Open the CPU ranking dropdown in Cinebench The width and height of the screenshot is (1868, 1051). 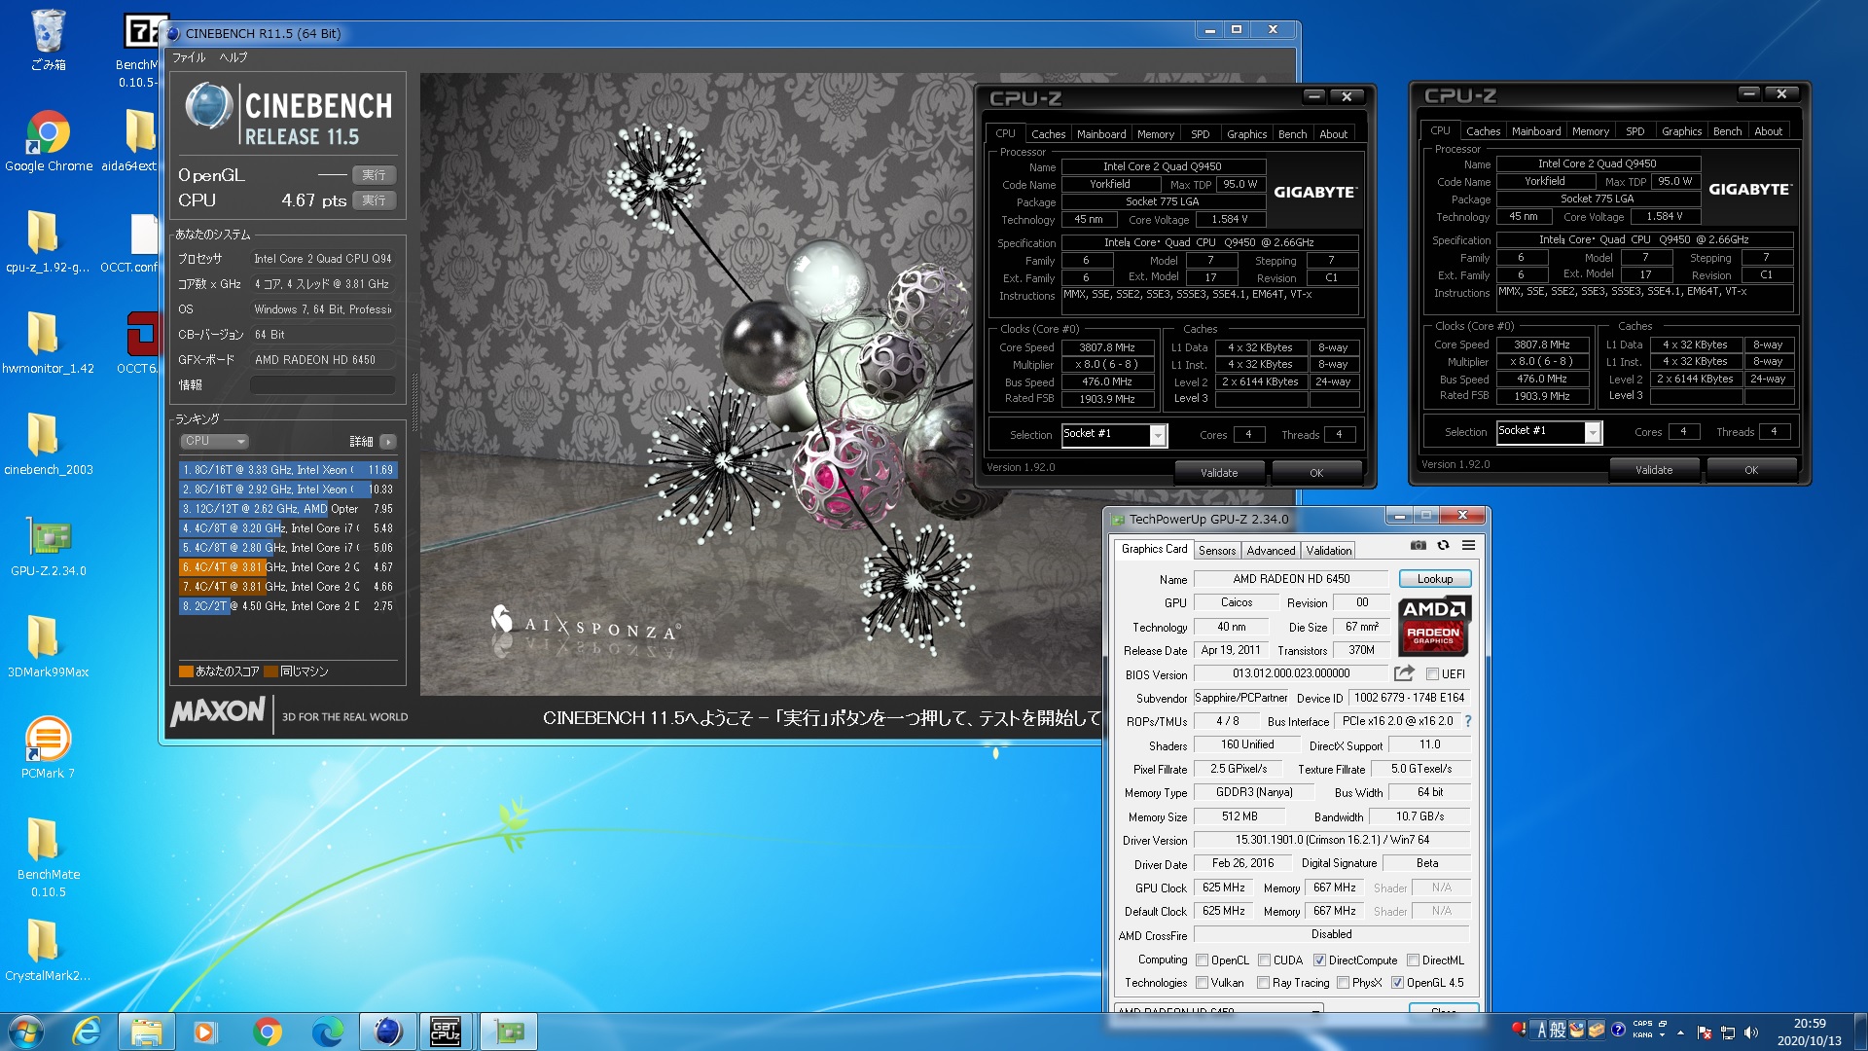pos(214,441)
